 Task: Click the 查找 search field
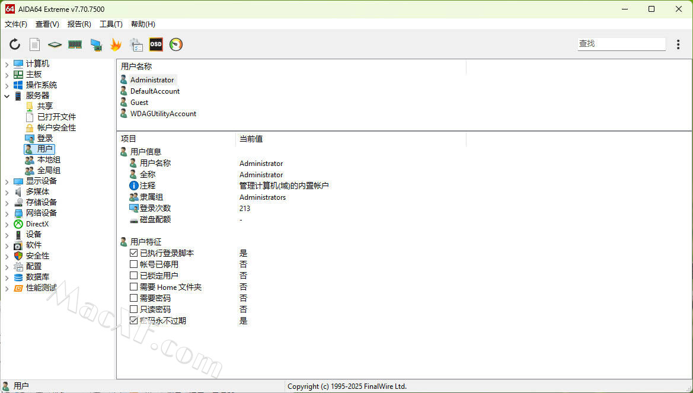[x=621, y=44]
